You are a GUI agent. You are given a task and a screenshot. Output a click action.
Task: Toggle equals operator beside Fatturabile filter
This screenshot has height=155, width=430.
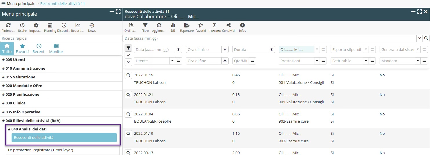tap(373, 61)
